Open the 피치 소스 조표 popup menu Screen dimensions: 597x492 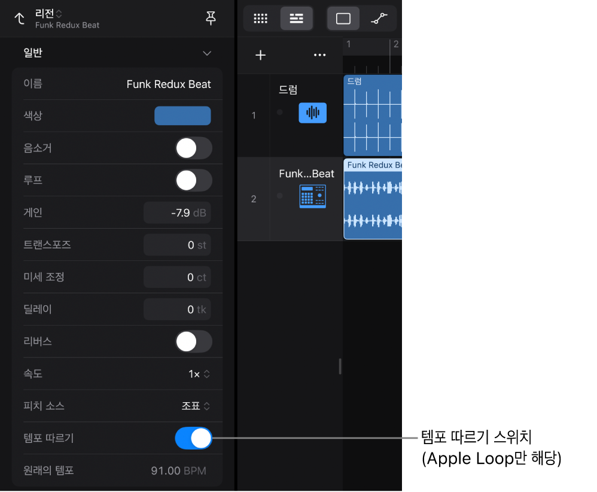pyautogui.click(x=196, y=406)
